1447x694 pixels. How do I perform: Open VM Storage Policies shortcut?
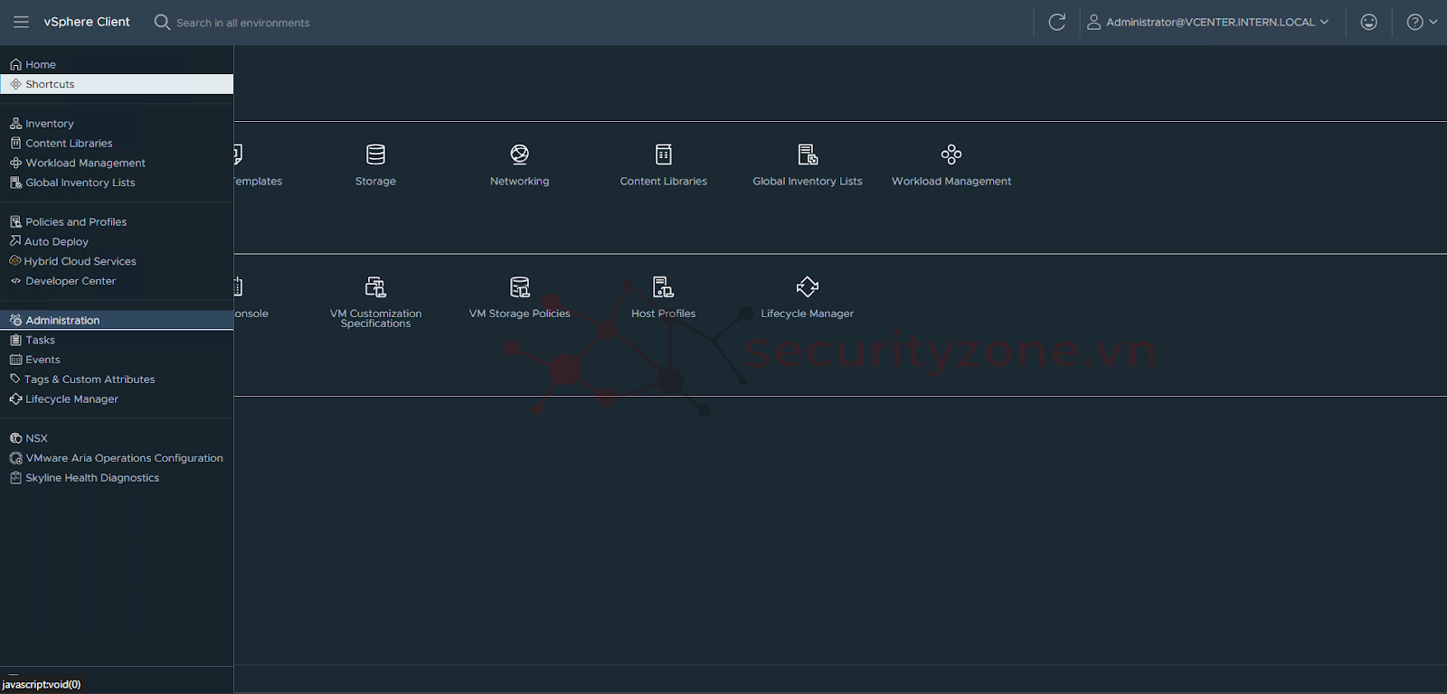coord(519,288)
